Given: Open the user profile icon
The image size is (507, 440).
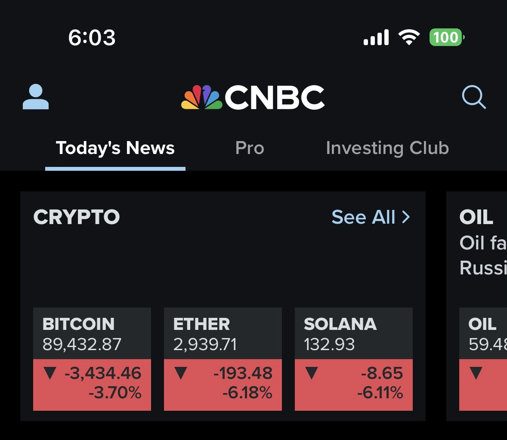Looking at the screenshot, I should pyautogui.click(x=36, y=97).
